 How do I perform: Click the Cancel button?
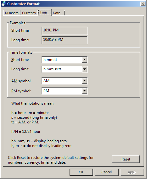pyautogui.click(x=107, y=172)
